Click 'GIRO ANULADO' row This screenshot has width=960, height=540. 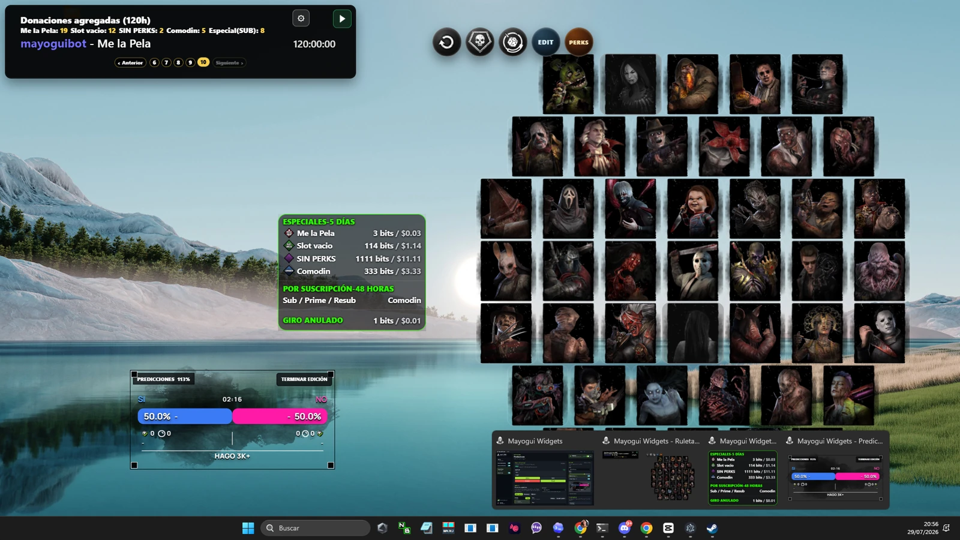[352, 320]
